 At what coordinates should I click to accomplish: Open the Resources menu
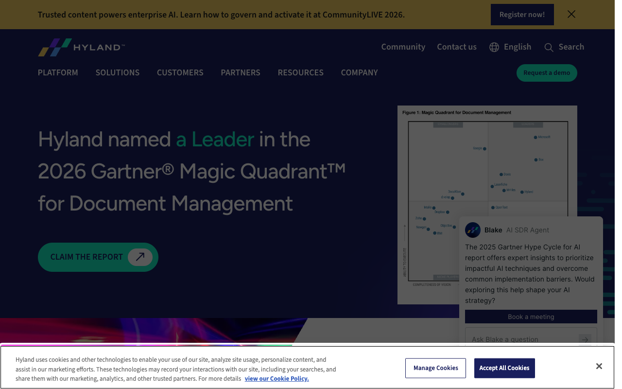tap(301, 72)
